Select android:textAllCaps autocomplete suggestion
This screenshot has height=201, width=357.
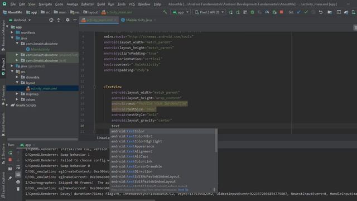162,156
